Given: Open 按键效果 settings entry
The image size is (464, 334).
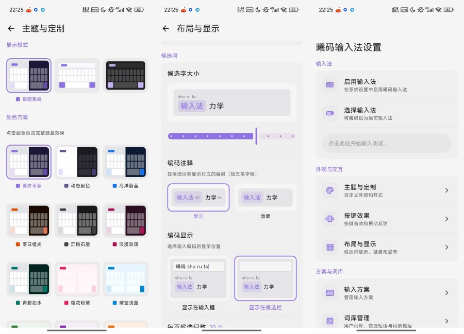Looking at the screenshot, I should 387,219.
